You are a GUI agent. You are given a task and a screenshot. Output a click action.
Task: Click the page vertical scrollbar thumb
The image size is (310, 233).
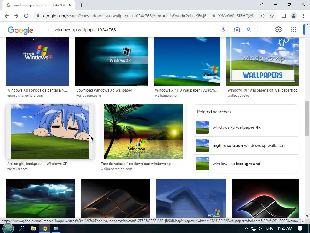coord(307,118)
